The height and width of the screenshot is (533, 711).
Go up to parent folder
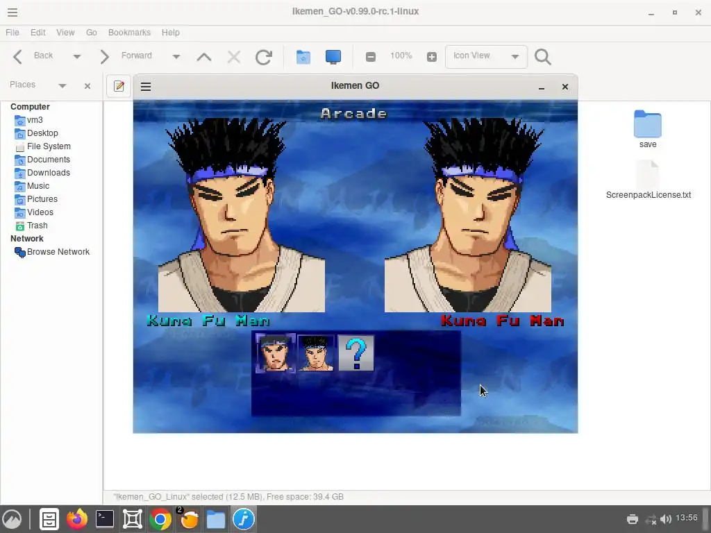coord(204,57)
